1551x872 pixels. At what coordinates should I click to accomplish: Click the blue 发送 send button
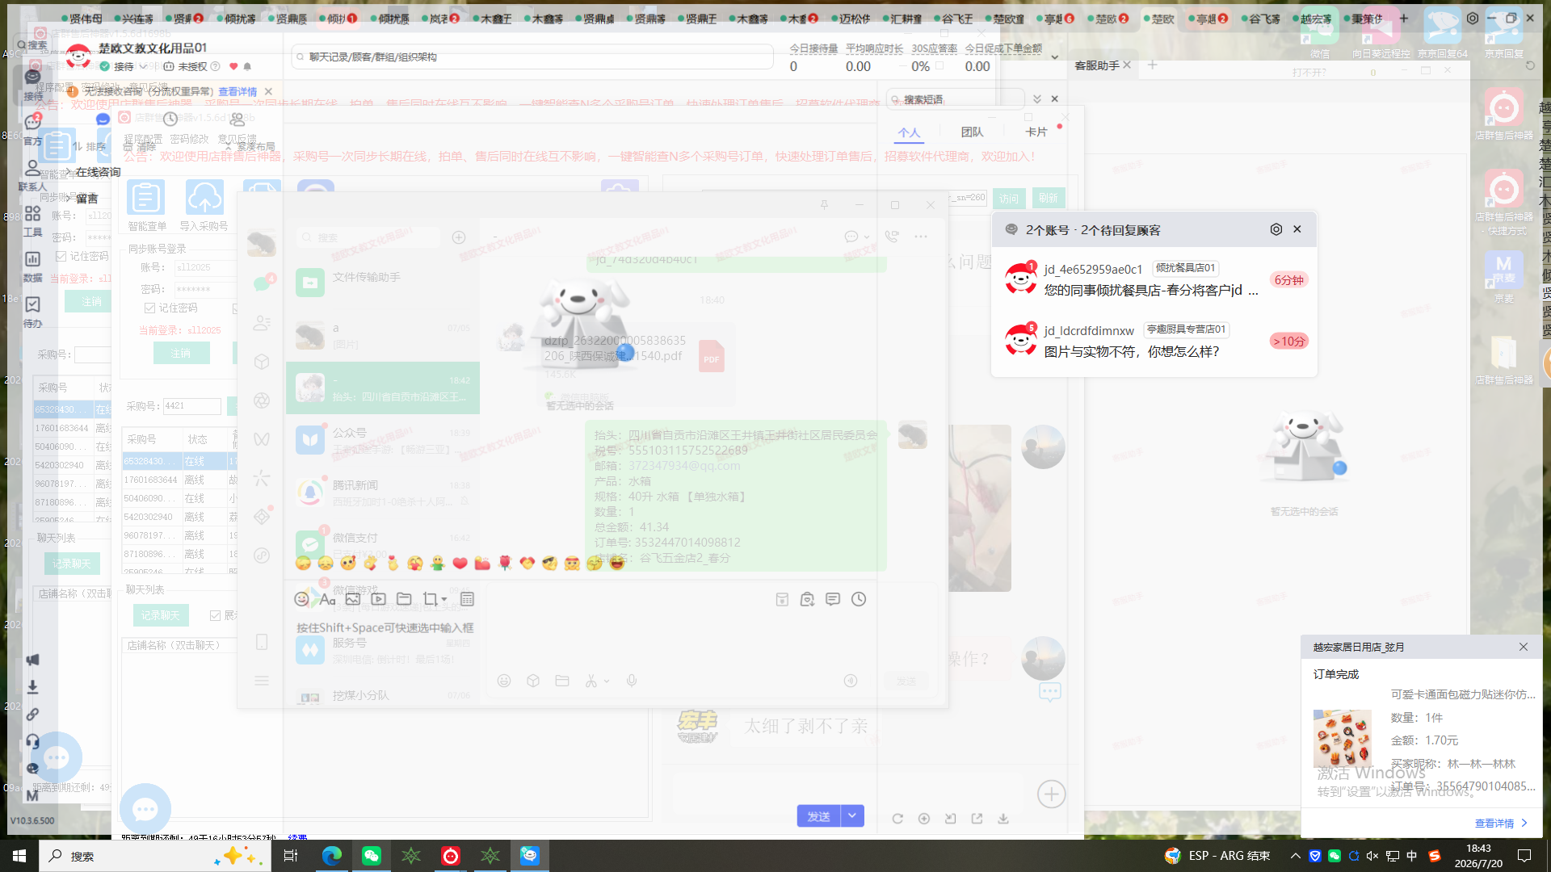818,816
